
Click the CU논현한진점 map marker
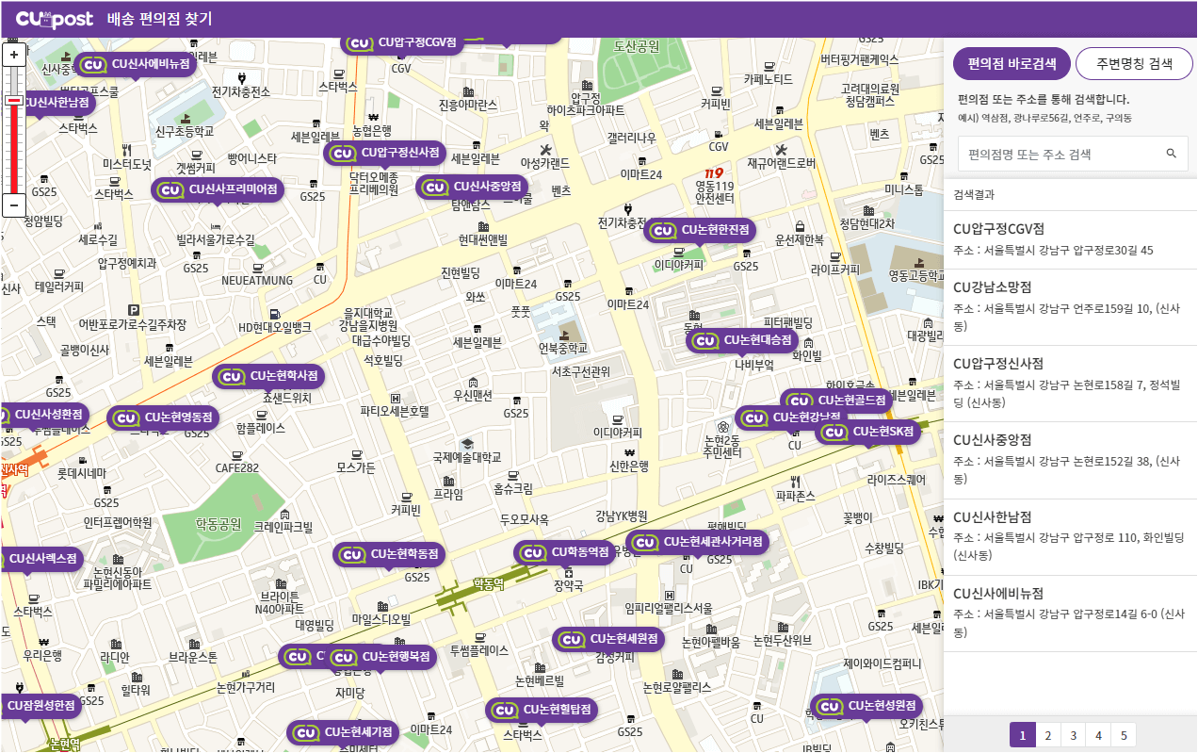click(701, 230)
